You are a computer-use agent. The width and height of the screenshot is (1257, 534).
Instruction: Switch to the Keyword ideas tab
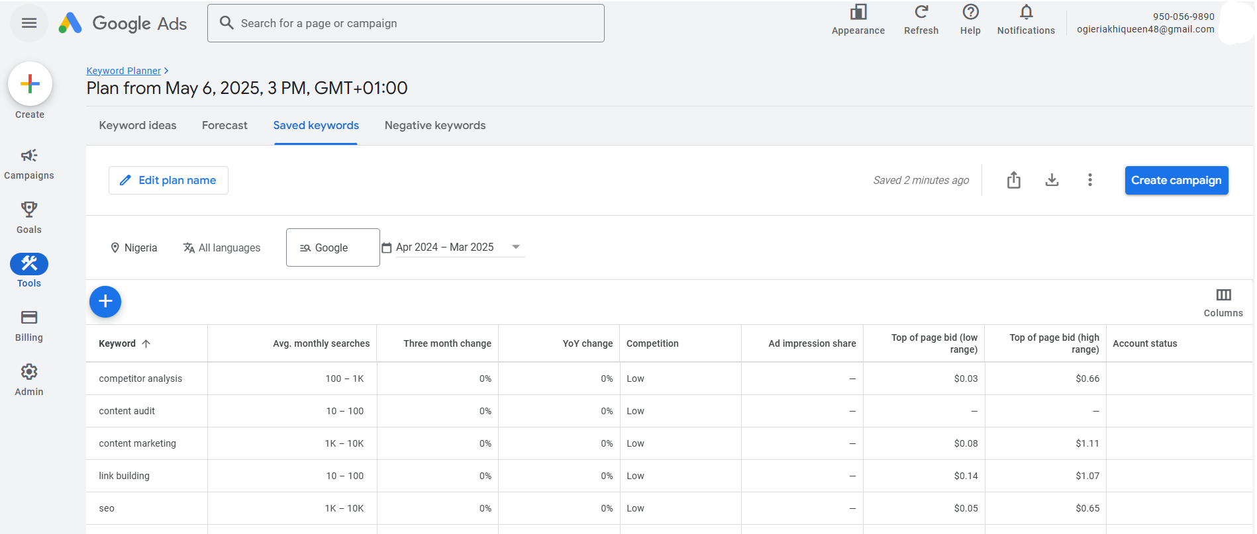click(x=138, y=125)
